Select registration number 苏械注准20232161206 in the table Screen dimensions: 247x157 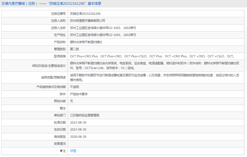pyautogui.click(x=85, y=14)
